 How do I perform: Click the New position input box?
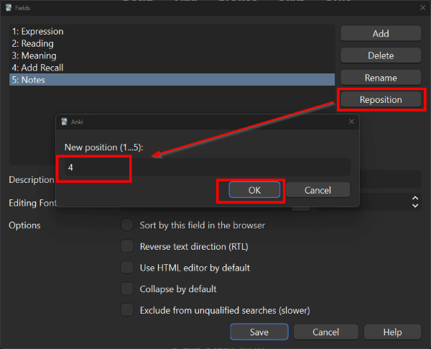pos(208,167)
